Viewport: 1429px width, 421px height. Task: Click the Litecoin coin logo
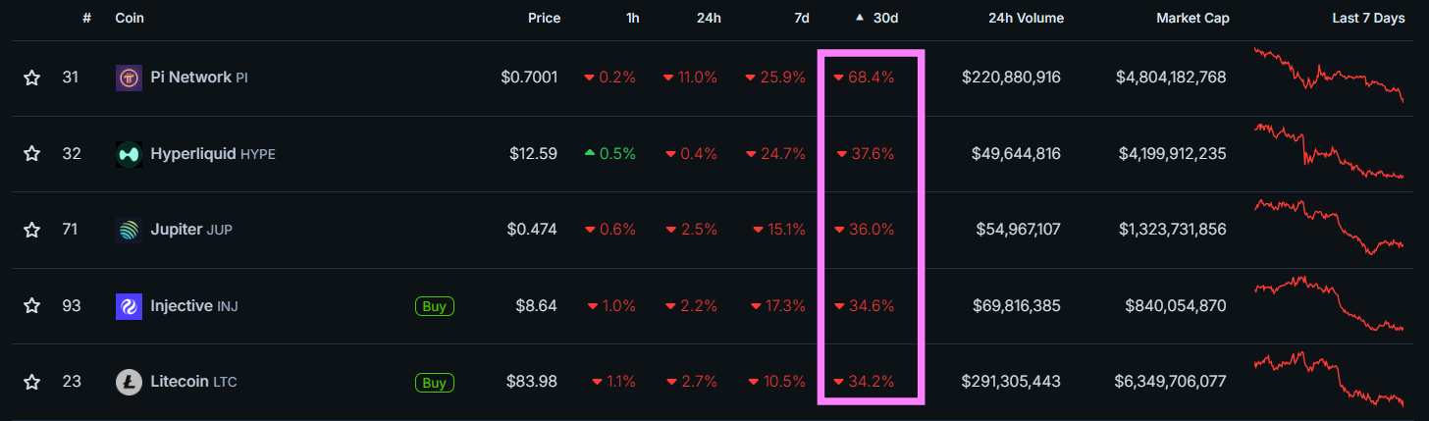click(x=129, y=382)
